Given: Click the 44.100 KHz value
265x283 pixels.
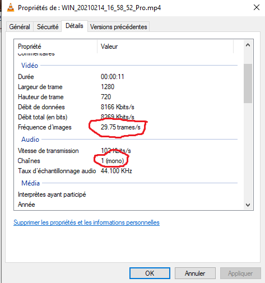Looking at the screenshot, I should tap(117, 171).
